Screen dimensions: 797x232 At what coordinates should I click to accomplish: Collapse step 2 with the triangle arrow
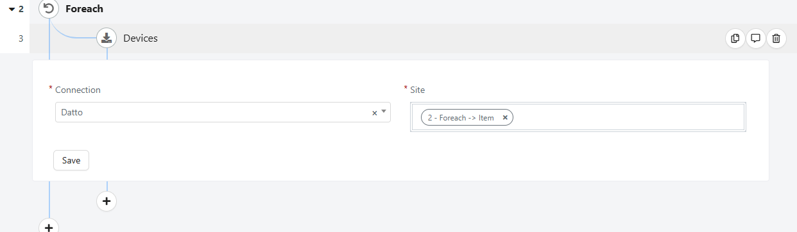pyautogui.click(x=12, y=9)
